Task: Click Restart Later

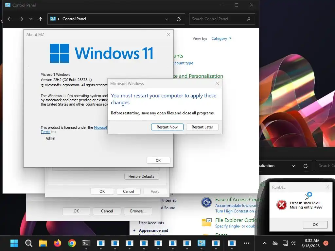Action: pos(202,127)
